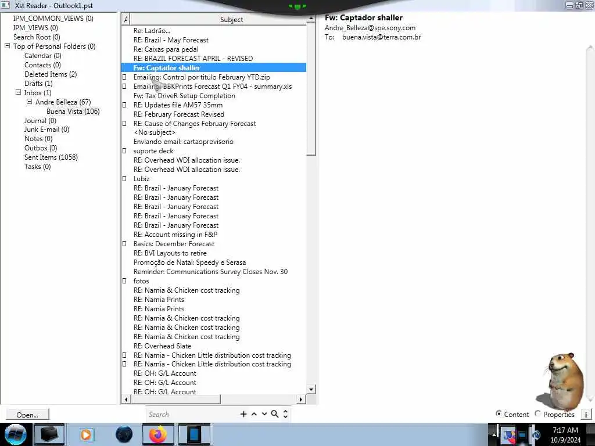Open message 'RE: Brazil - May Forecast'
The image size is (595, 446).
171,40
